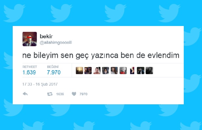202x130 pixels.
Task: Click the heart like icon
Action: 74,94
